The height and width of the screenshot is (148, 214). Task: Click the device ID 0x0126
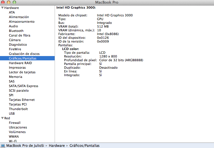click(103, 38)
